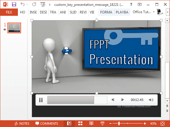
Task: Open Ribbon Display Options button
Action: point(140,4)
